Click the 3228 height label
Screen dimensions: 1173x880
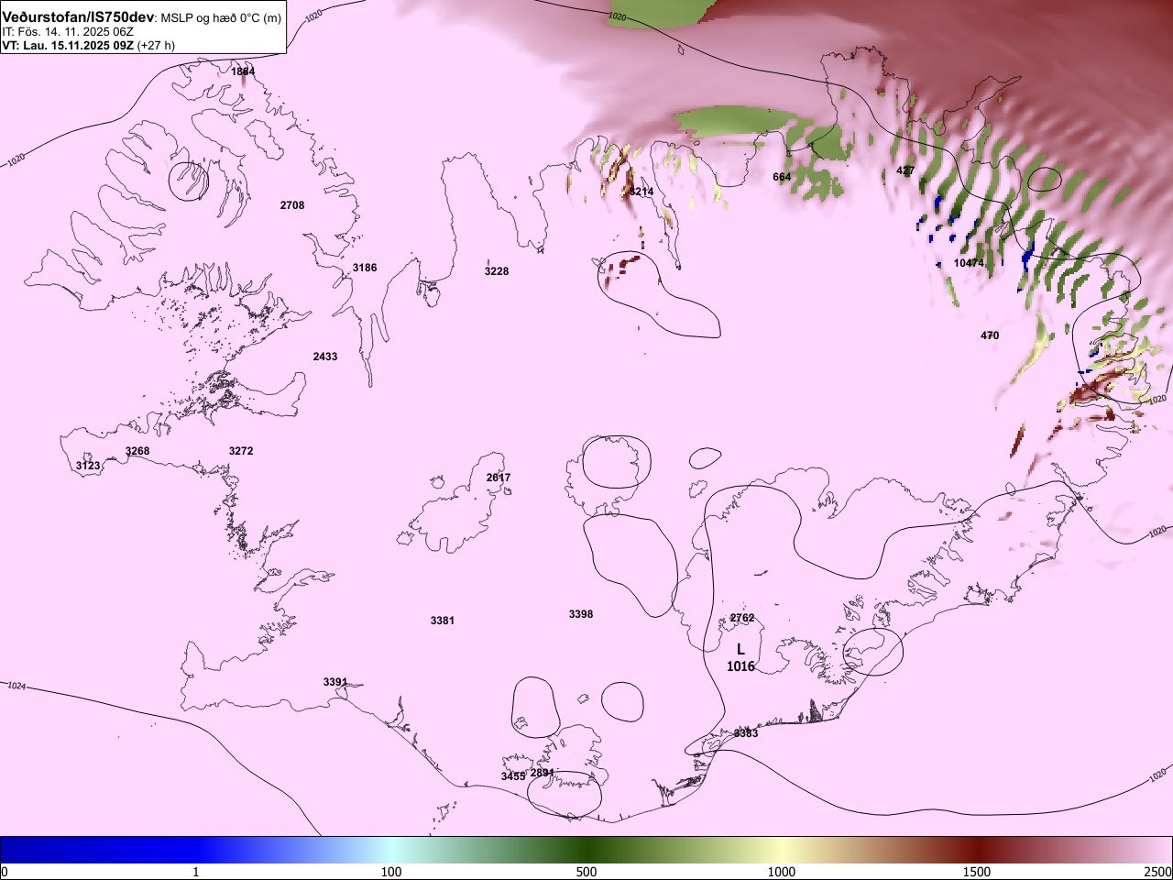[x=497, y=271]
